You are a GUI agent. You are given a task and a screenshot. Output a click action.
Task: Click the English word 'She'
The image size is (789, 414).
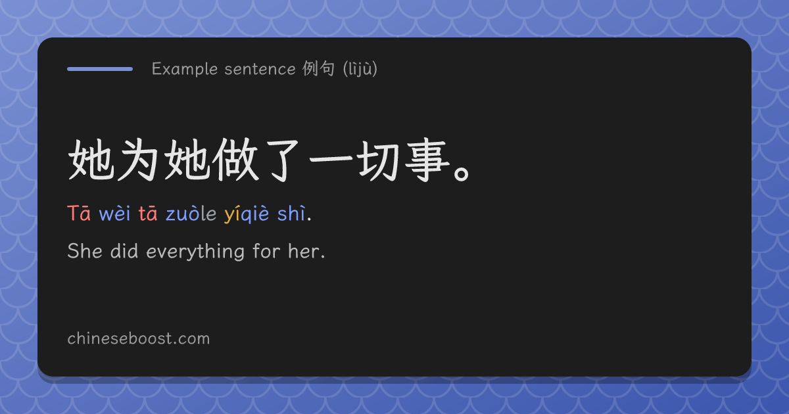point(85,251)
